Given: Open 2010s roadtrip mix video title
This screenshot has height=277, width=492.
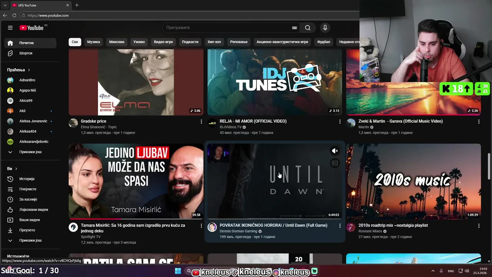Looking at the screenshot, I should point(393,225).
